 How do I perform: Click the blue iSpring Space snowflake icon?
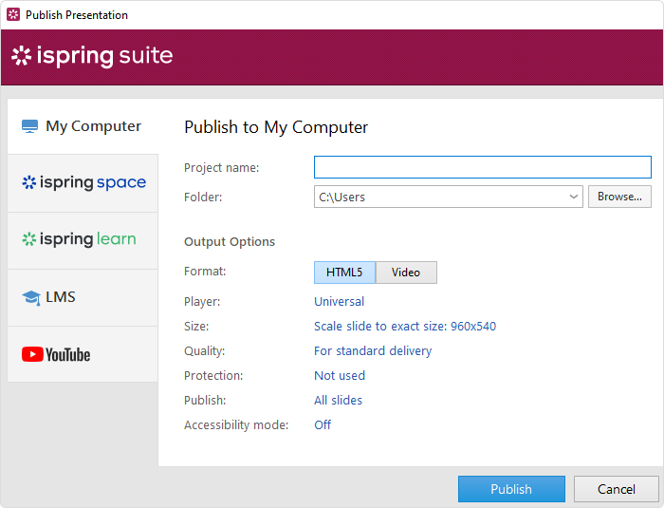[28, 182]
